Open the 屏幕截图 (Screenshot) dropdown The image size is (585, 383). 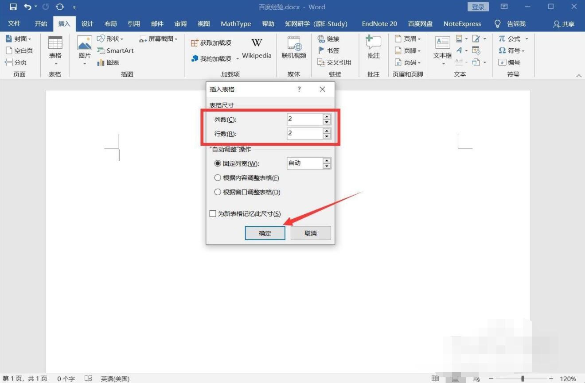176,39
